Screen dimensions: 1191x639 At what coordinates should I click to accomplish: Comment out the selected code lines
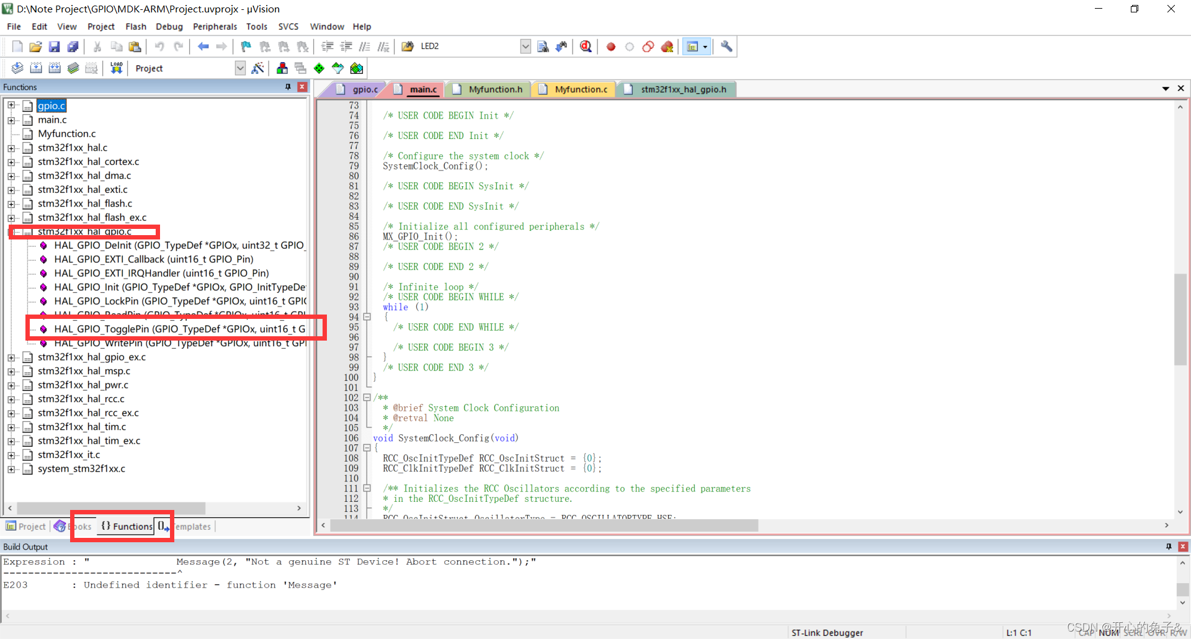pyautogui.click(x=365, y=47)
